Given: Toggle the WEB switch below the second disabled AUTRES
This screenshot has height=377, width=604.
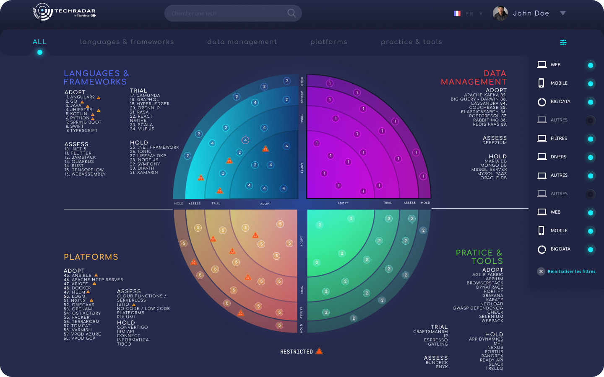Looking at the screenshot, I should 591,213.
